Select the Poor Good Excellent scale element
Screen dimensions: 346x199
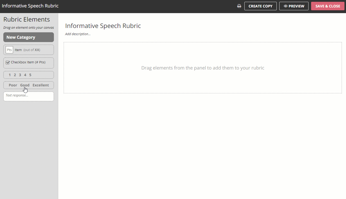click(28, 85)
